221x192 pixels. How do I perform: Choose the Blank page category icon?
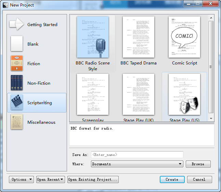point(17,44)
